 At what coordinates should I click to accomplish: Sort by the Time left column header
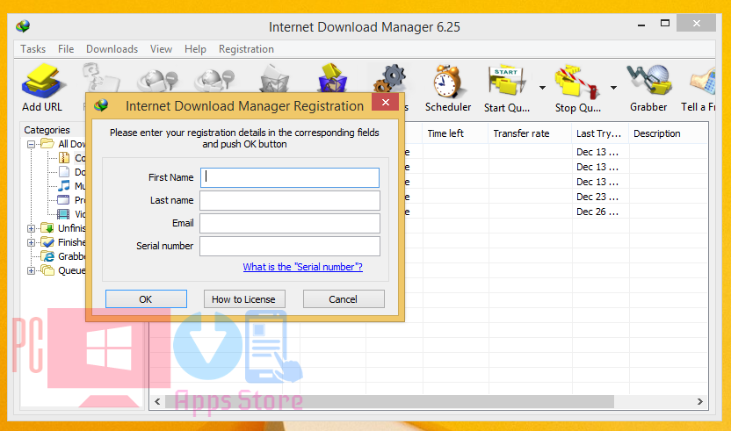(455, 133)
